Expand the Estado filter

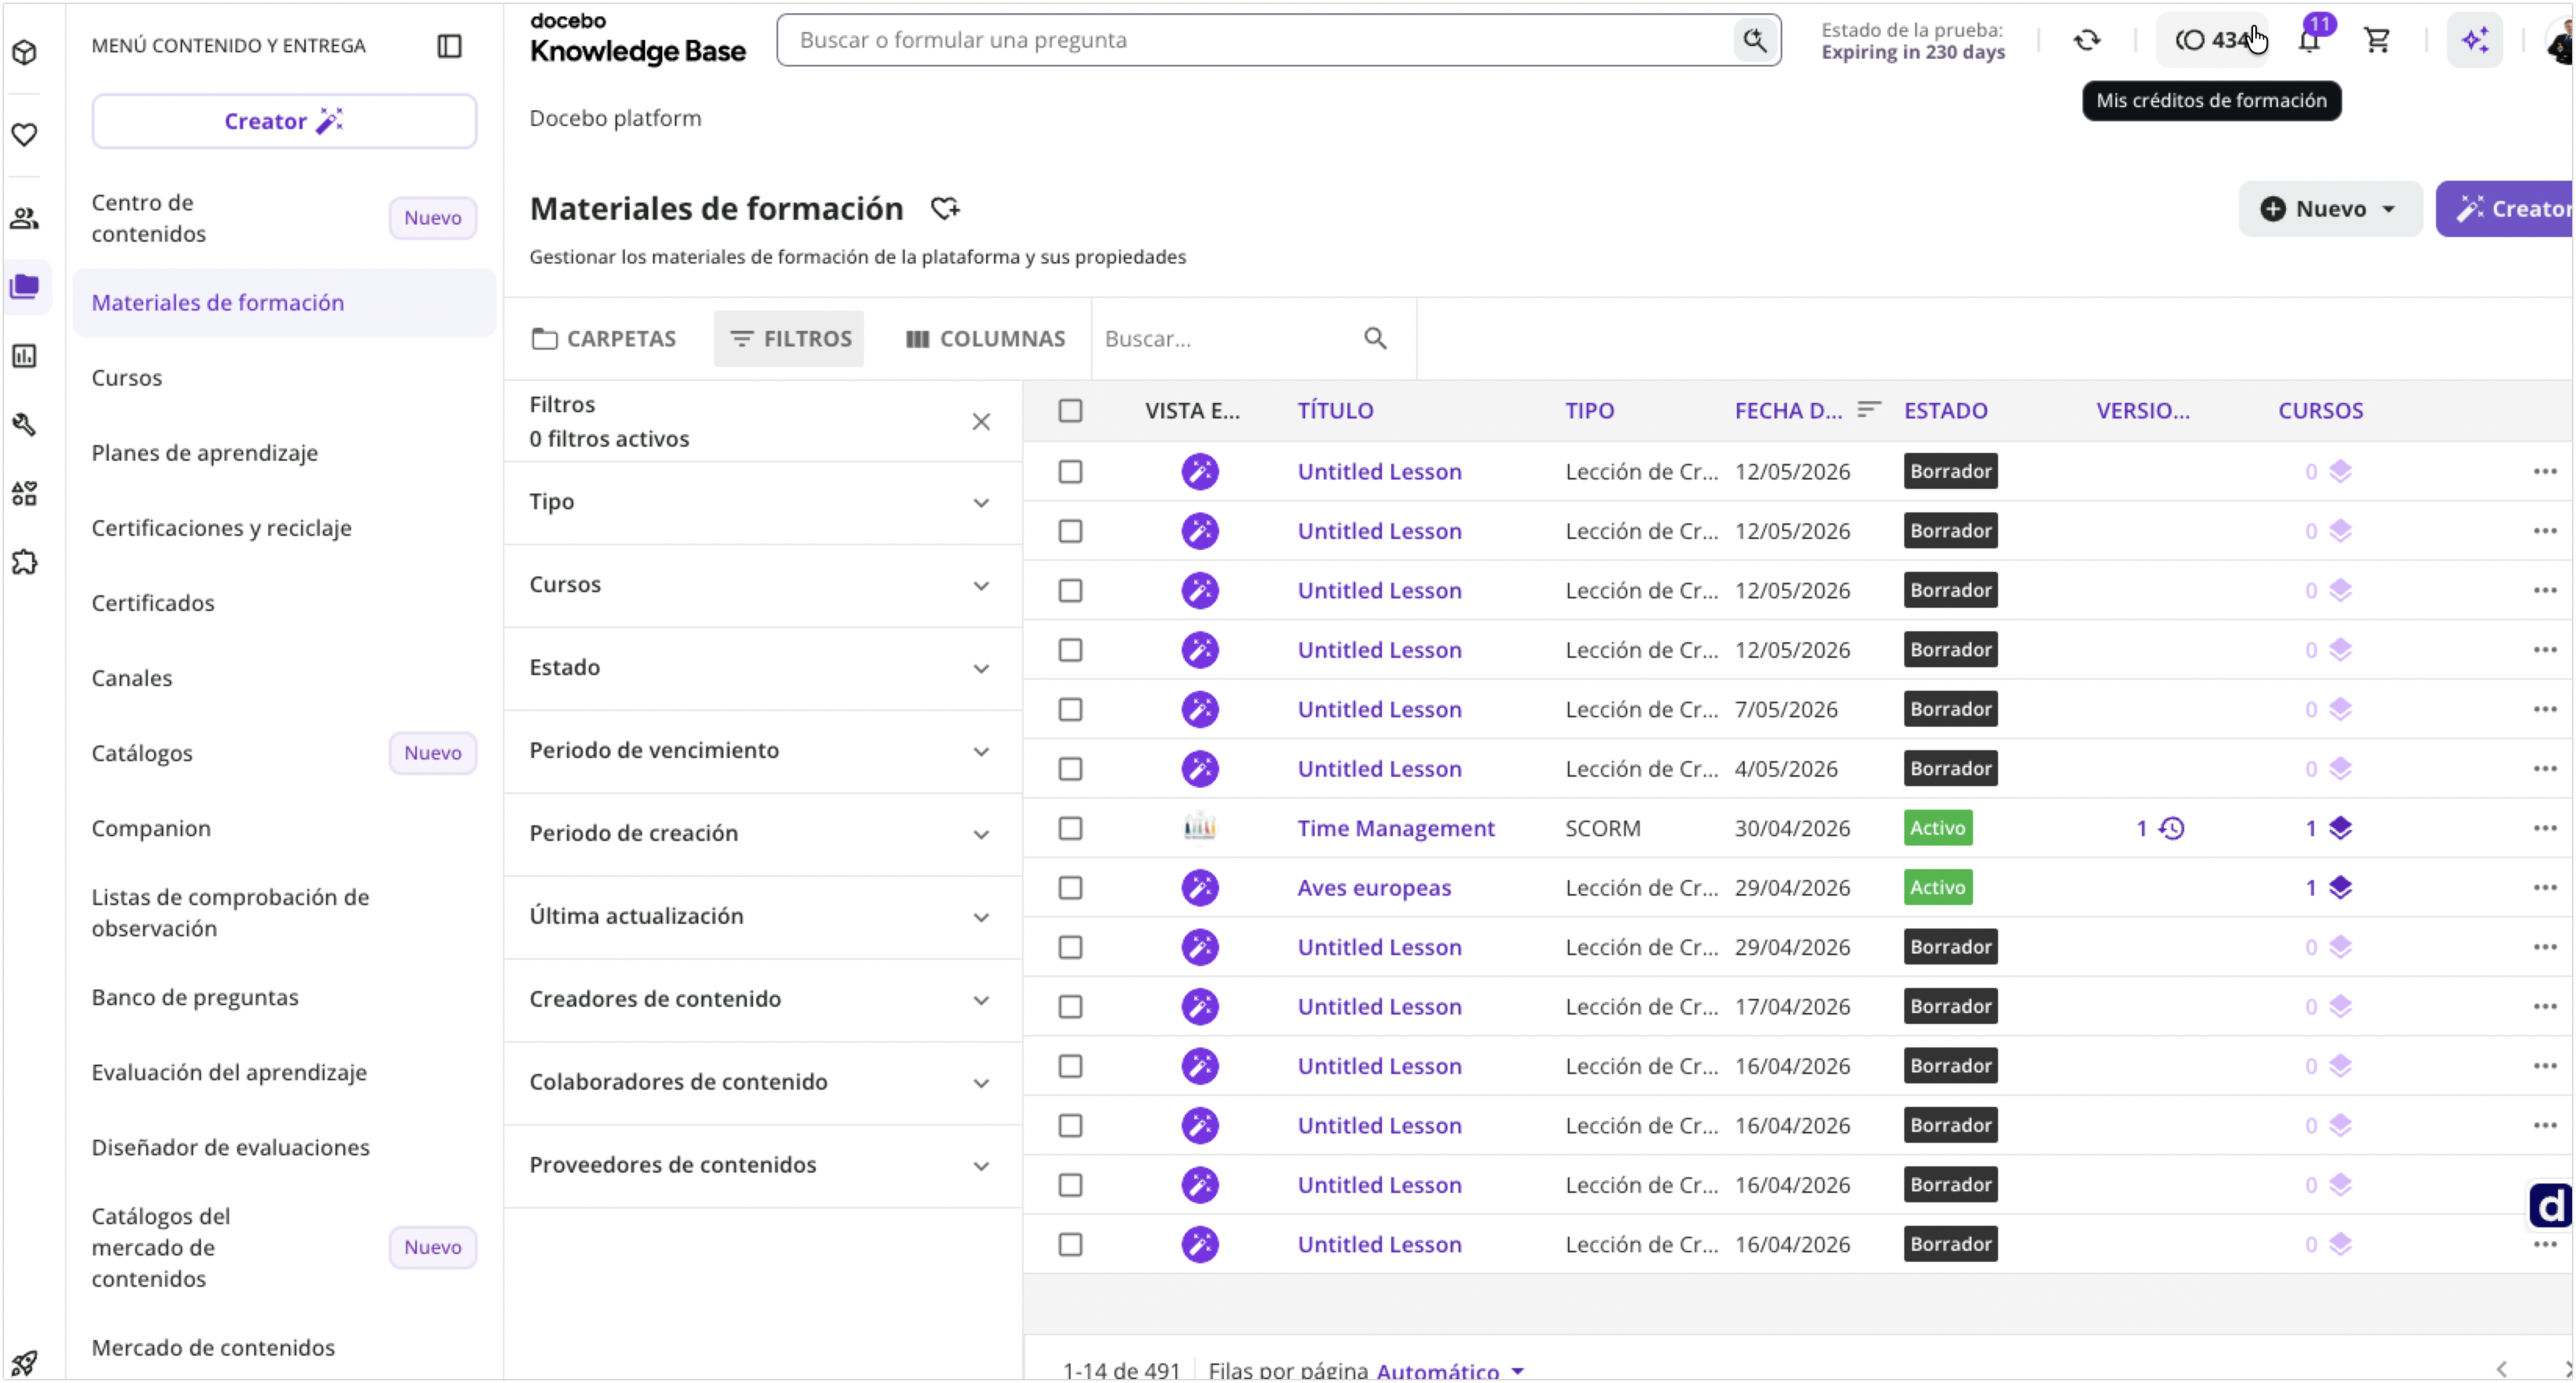[762, 669]
